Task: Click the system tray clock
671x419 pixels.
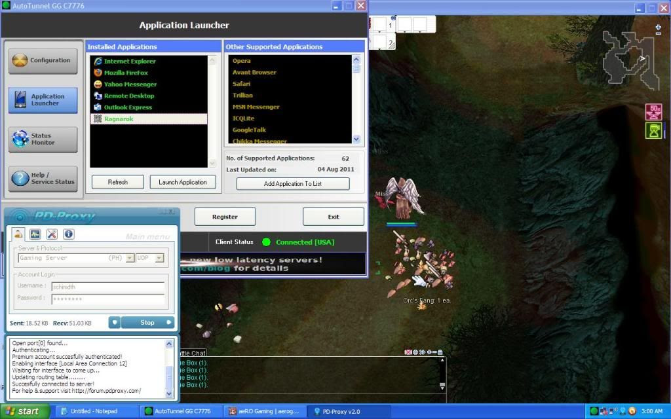Action: pyautogui.click(x=652, y=411)
